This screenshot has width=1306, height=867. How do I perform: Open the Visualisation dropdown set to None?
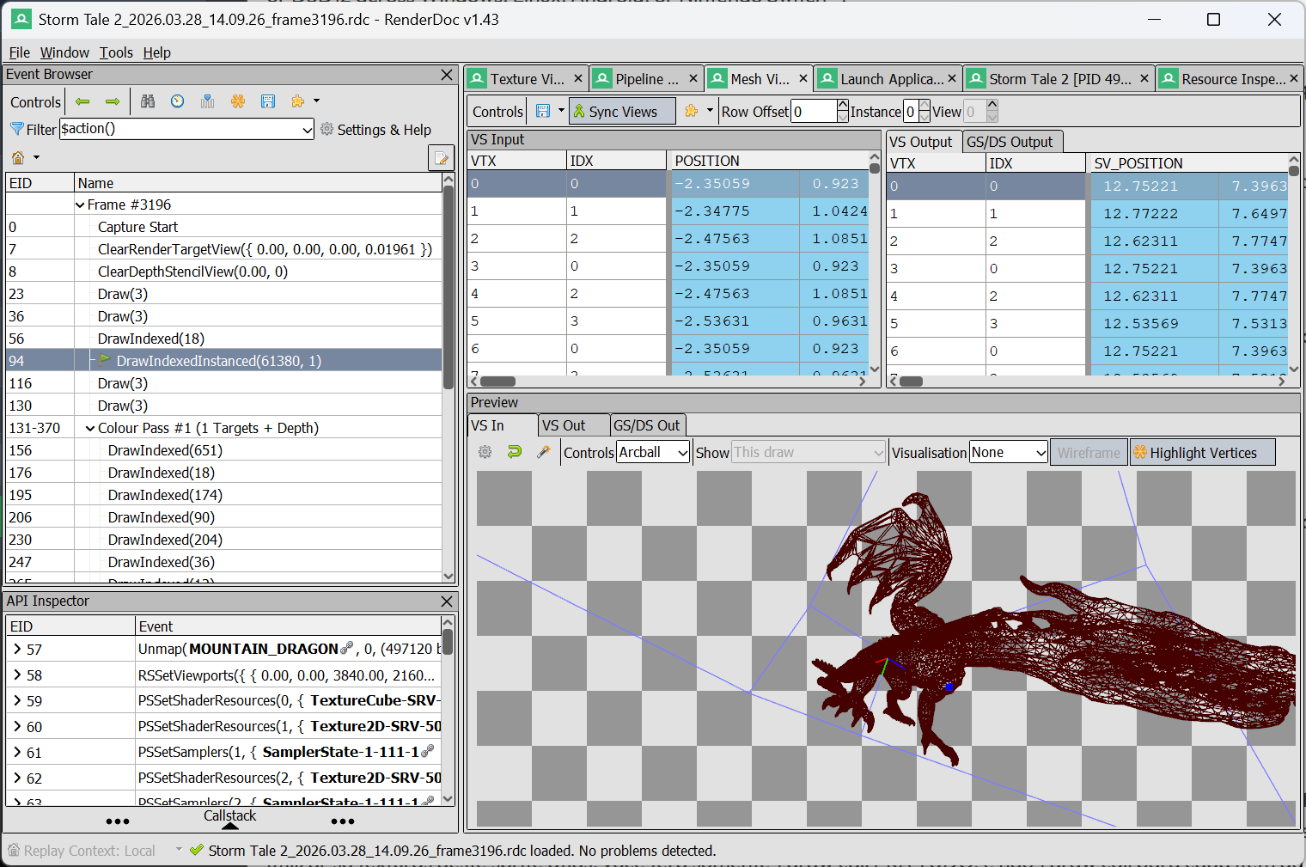click(1009, 453)
